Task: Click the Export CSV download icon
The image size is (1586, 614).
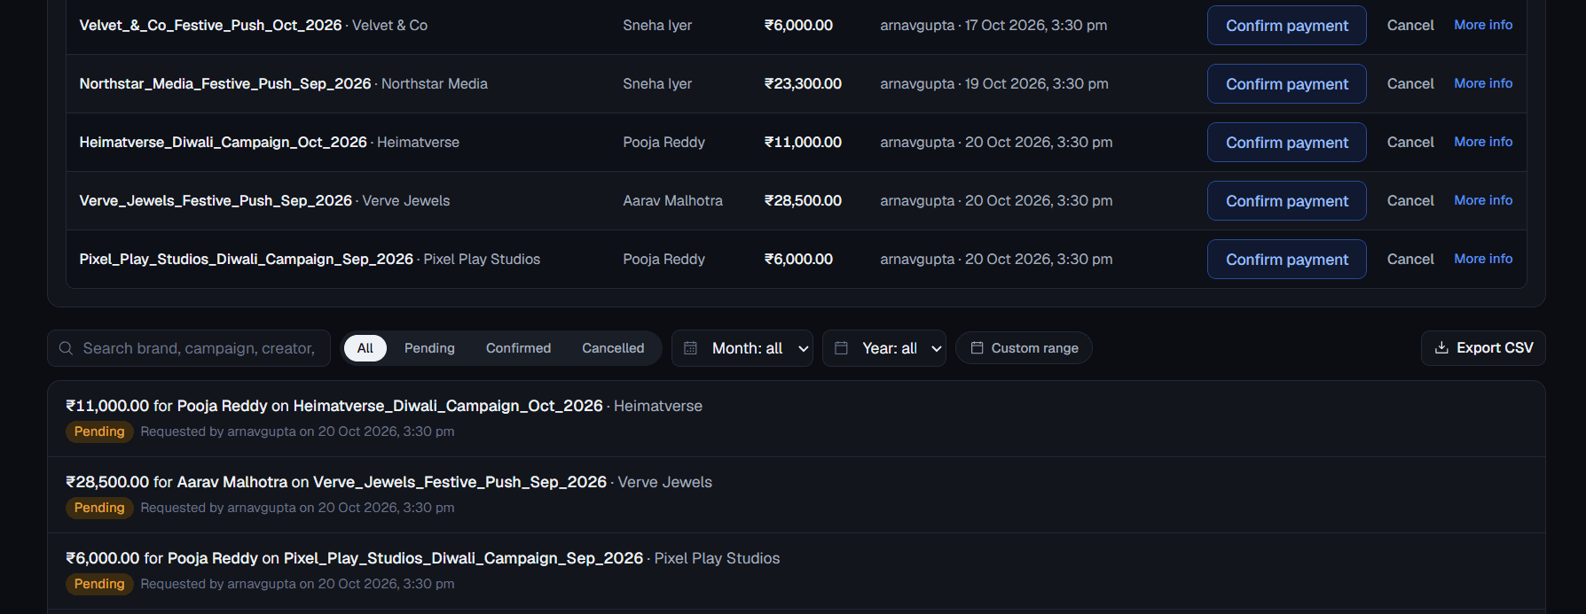Action: click(x=1441, y=348)
